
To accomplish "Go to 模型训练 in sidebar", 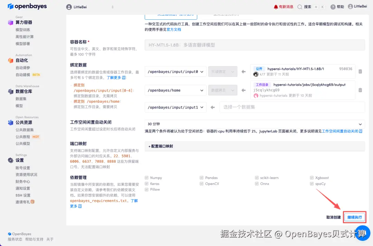I will pos(23,30).
